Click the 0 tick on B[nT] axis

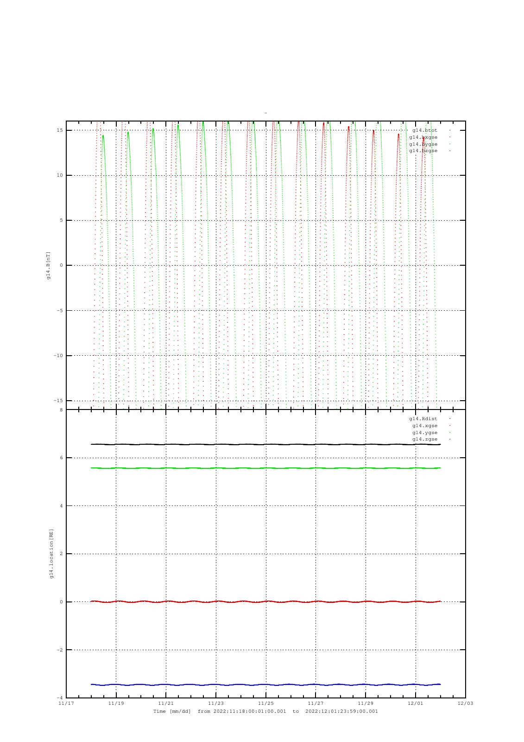pos(62,265)
